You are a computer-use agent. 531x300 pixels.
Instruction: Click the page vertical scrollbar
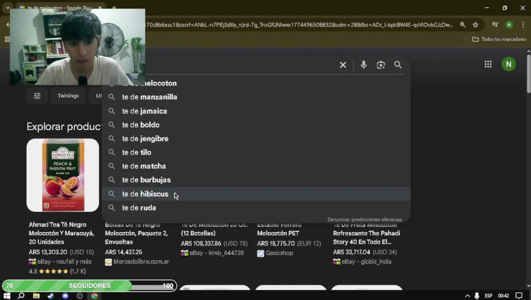click(528, 74)
